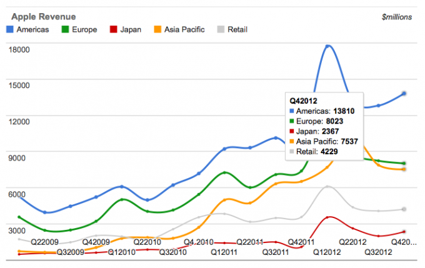
Task: Click the 6000 y-axis label
Action: (x=17, y=194)
